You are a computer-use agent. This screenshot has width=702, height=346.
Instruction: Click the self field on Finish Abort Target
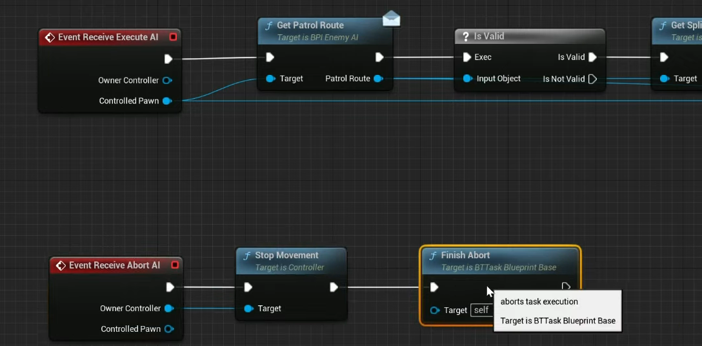pyautogui.click(x=481, y=310)
